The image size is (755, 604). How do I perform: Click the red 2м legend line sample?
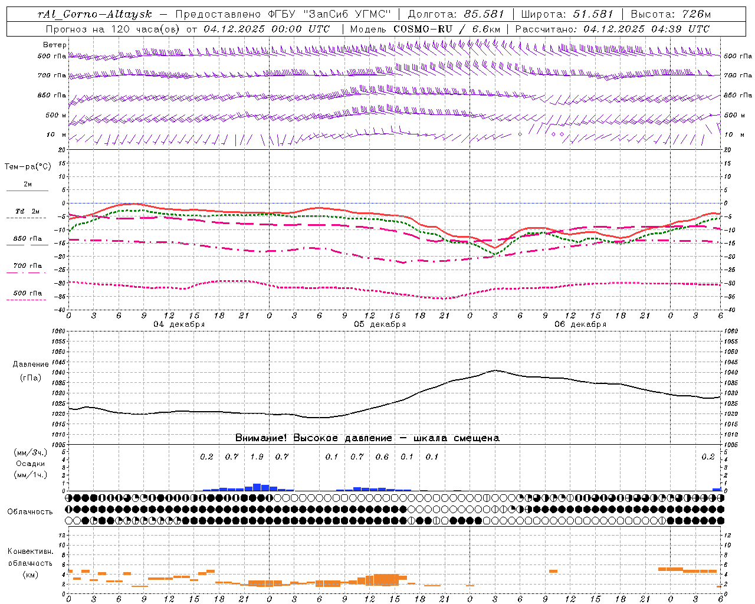pos(27,191)
